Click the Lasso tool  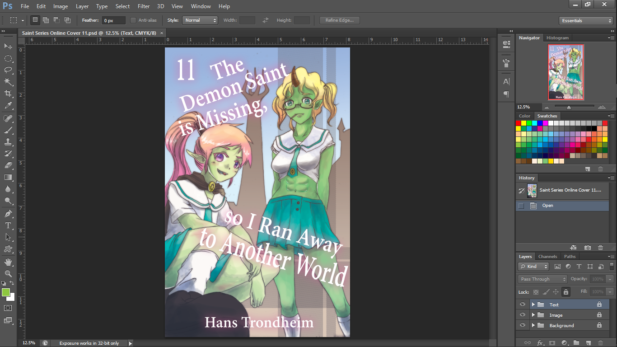point(8,70)
